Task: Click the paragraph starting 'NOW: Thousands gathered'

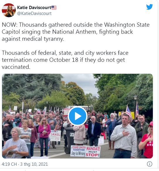Action: [76, 32]
